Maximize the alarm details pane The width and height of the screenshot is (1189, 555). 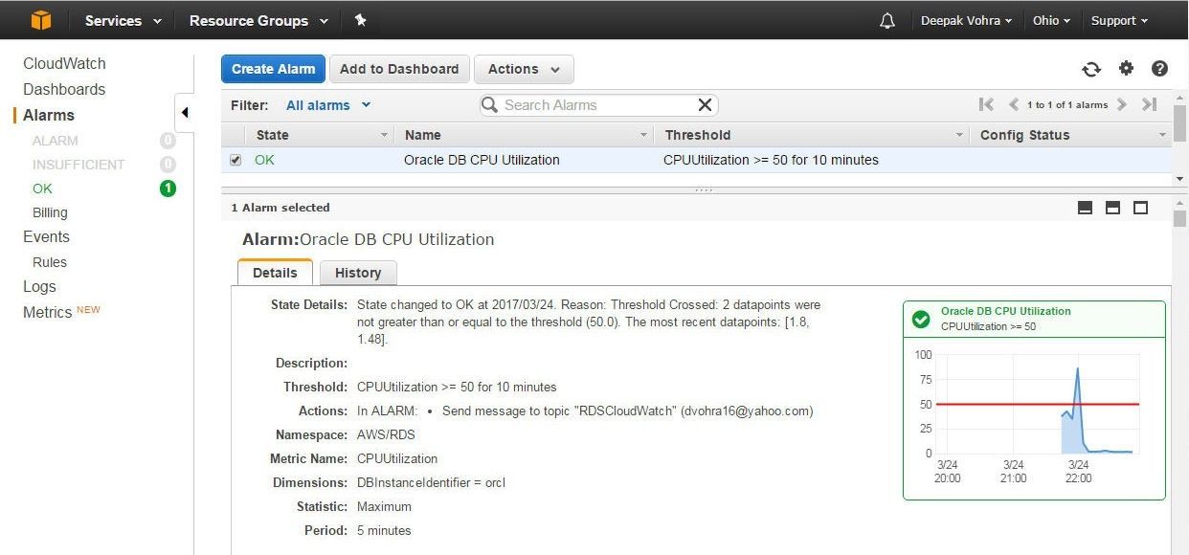click(1140, 208)
